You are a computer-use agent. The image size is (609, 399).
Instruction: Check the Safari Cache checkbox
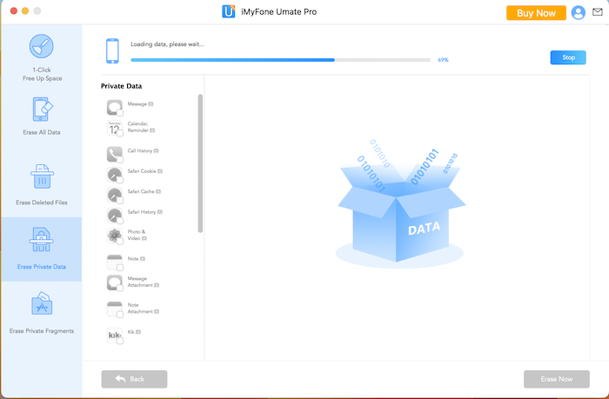pos(120,200)
